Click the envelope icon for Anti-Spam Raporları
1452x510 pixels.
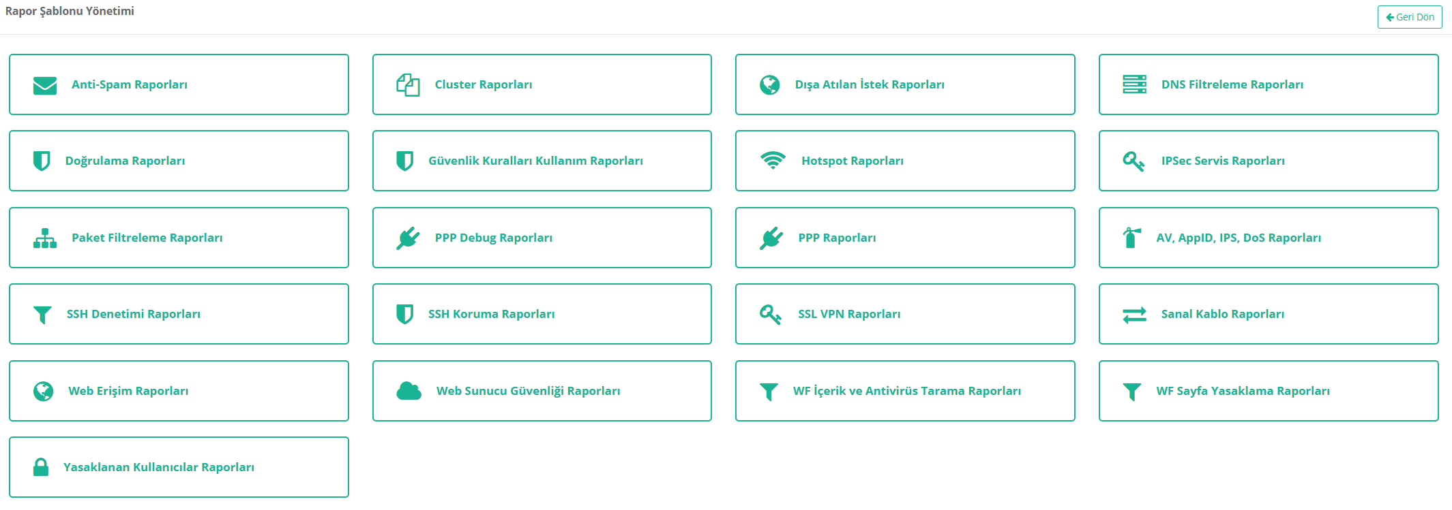click(x=45, y=85)
